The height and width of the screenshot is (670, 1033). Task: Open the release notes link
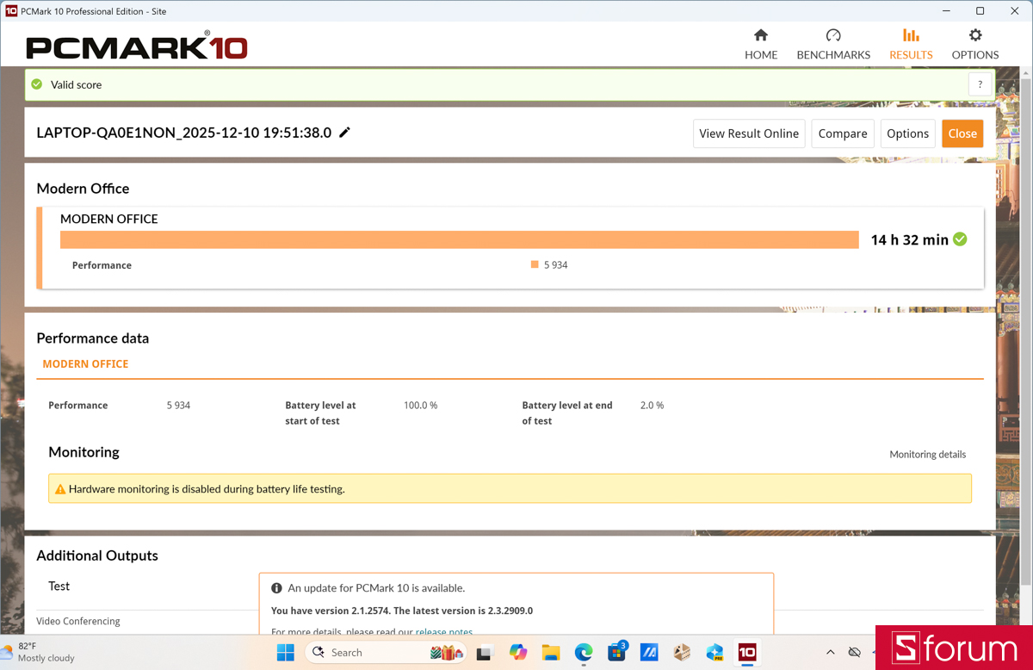tap(444, 632)
